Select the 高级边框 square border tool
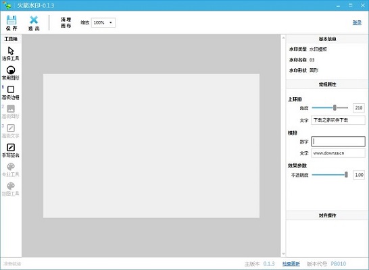Viewport: 369px width, 270px height. [x=11, y=90]
